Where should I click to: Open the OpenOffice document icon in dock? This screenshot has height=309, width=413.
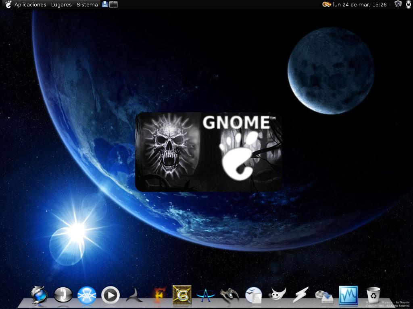pos(253,295)
